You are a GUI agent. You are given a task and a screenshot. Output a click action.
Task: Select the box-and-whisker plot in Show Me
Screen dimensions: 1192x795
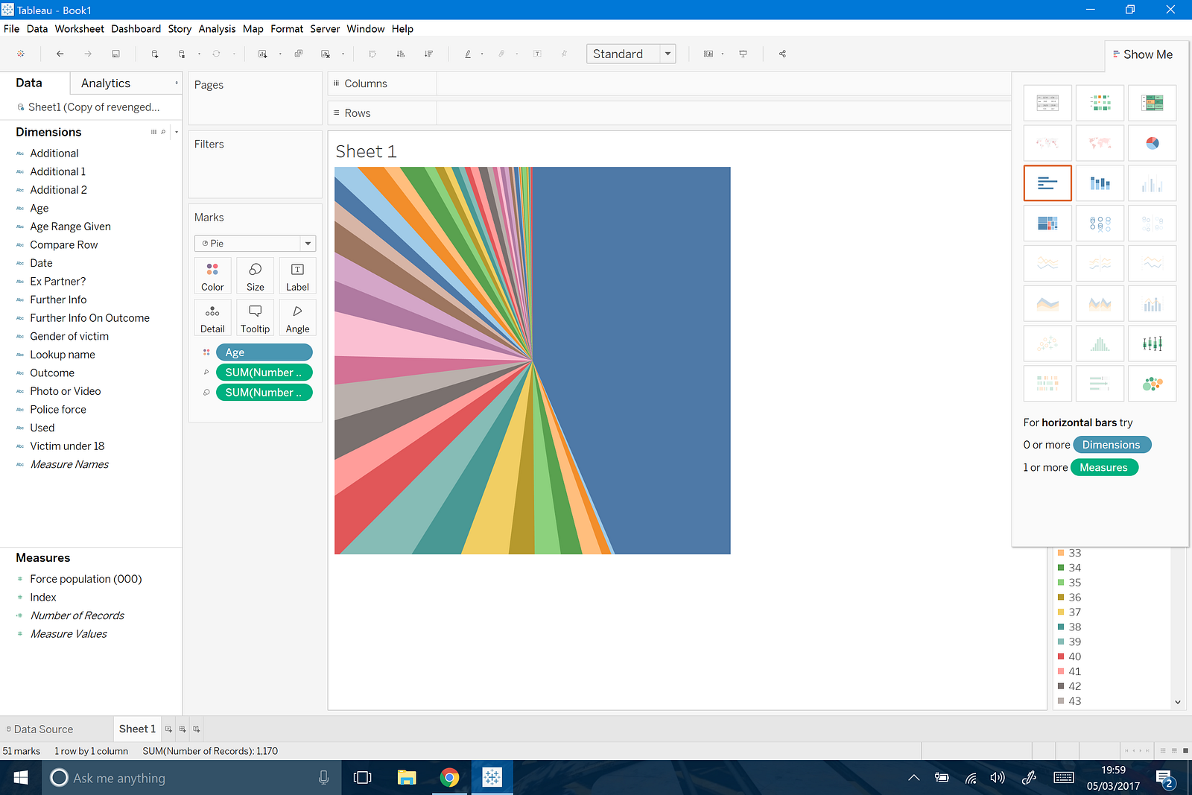[x=1152, y=343]
